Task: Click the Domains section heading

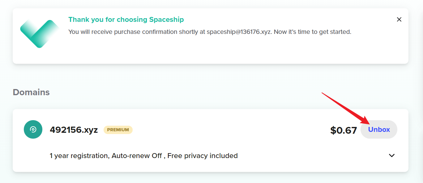Action: (31, 92)
